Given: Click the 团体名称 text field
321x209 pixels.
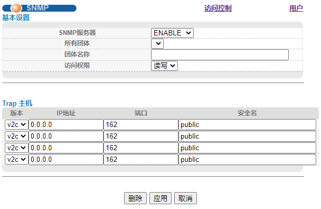Looking at the screenshot, I should (220, 54).
